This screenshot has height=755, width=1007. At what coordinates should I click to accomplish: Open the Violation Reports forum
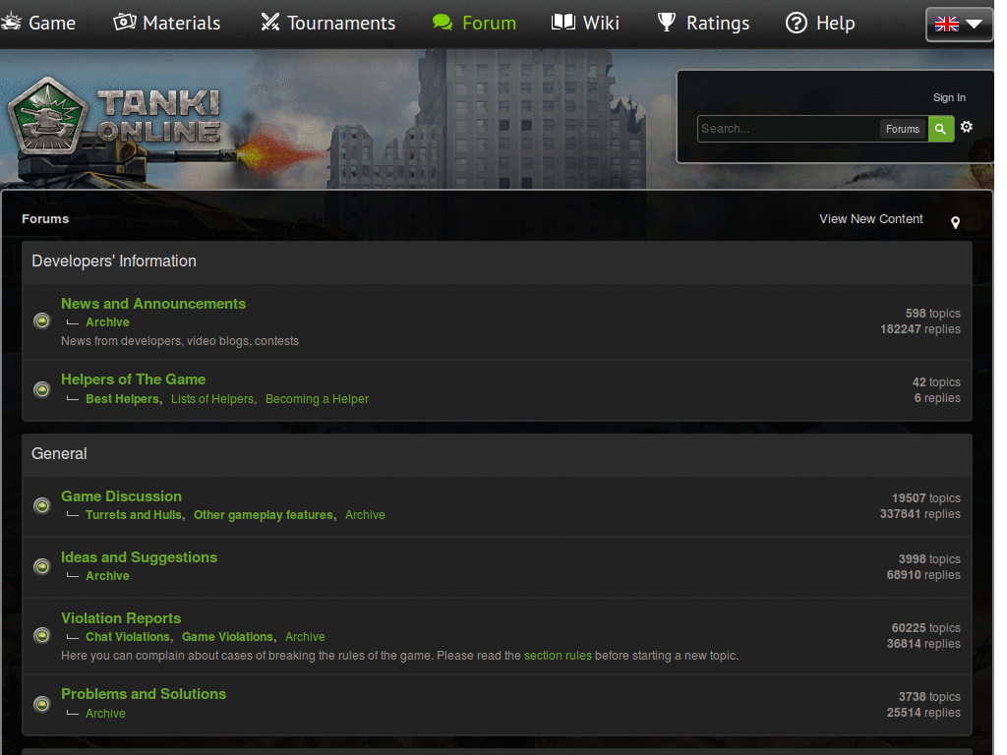(121, 618)
